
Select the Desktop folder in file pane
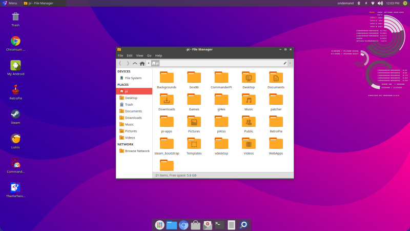[249, 78]
